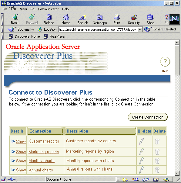
Task: Click the Create Connection button
Action: [148, 117]
